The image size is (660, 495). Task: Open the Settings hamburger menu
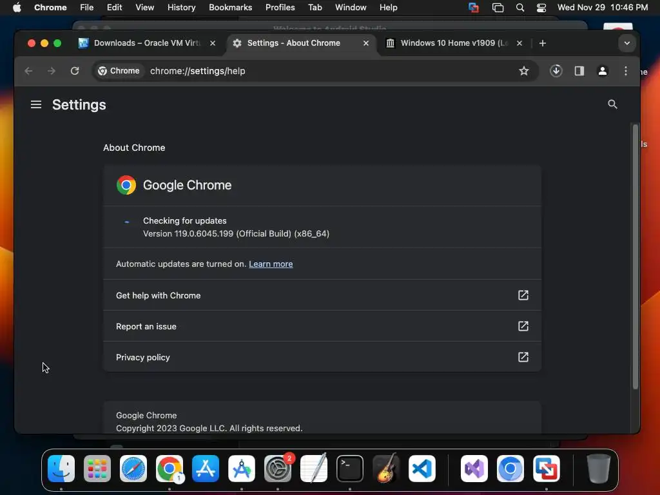click(x=36, y=104)
